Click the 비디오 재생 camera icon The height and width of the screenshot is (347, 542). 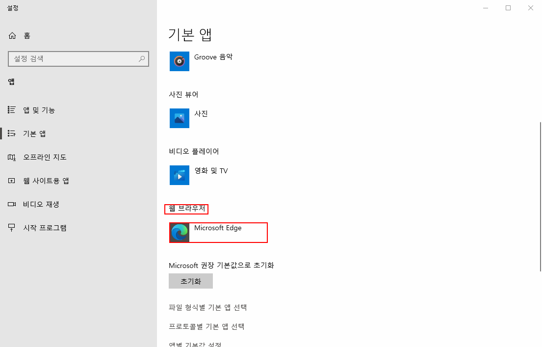12,204
